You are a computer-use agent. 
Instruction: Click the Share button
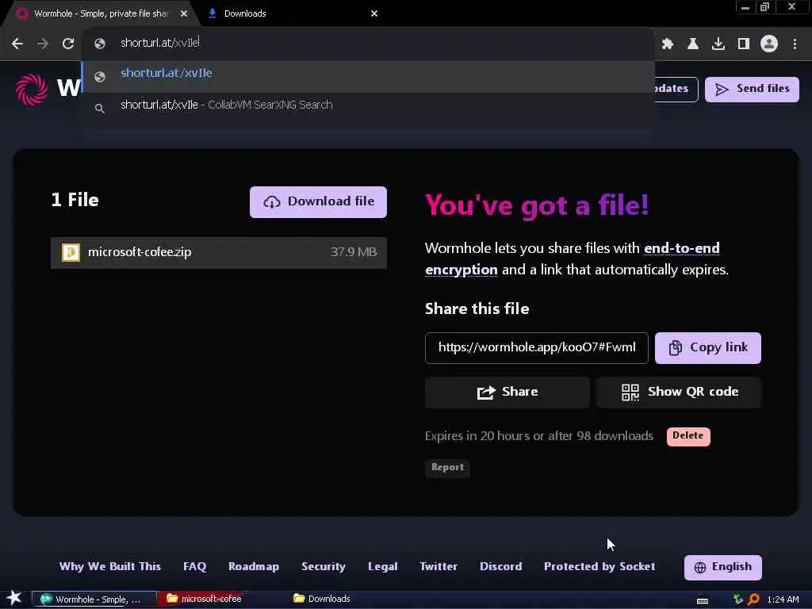(x=507, y=393)
